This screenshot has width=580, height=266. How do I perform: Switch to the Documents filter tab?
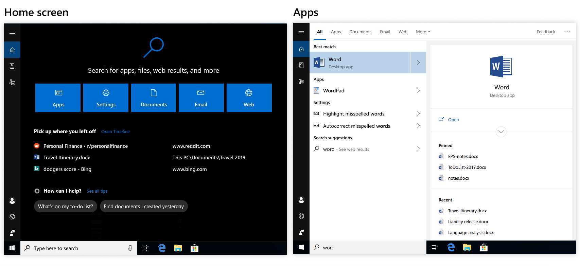tap(360, 32)
